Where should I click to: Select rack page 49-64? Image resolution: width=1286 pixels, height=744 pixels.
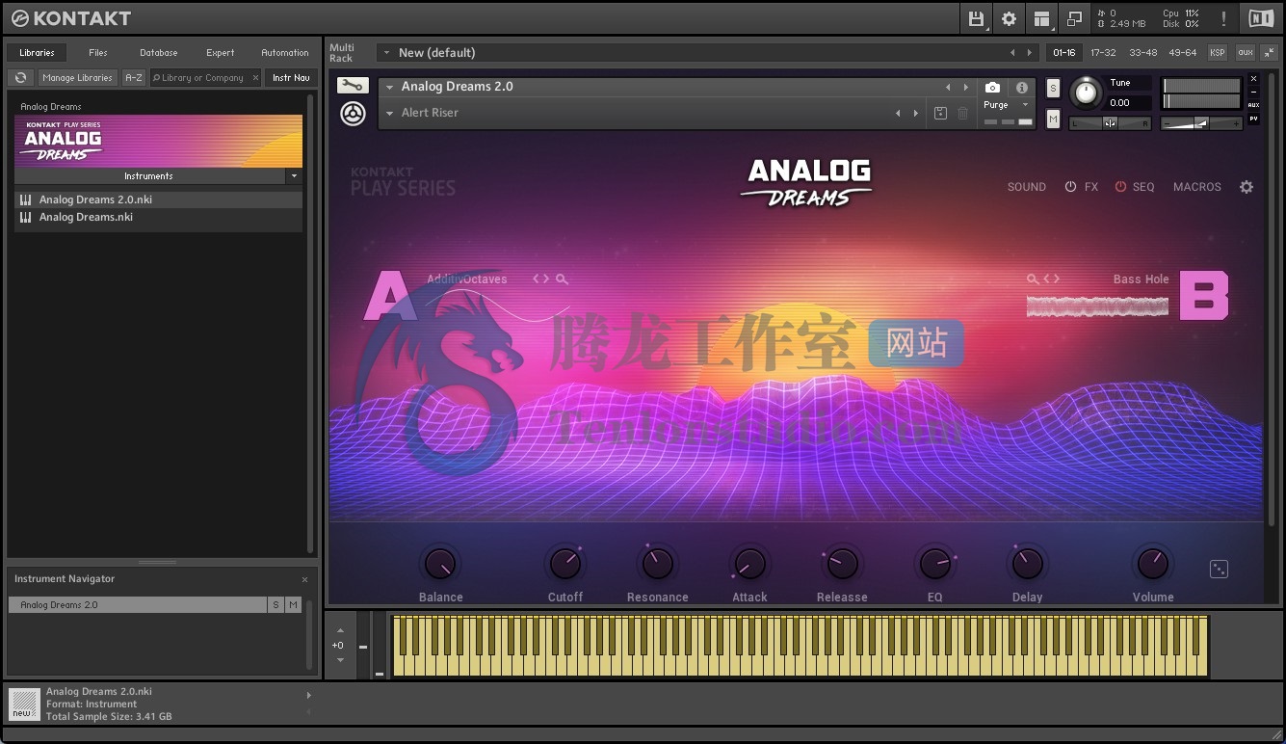coord(1183,53)
